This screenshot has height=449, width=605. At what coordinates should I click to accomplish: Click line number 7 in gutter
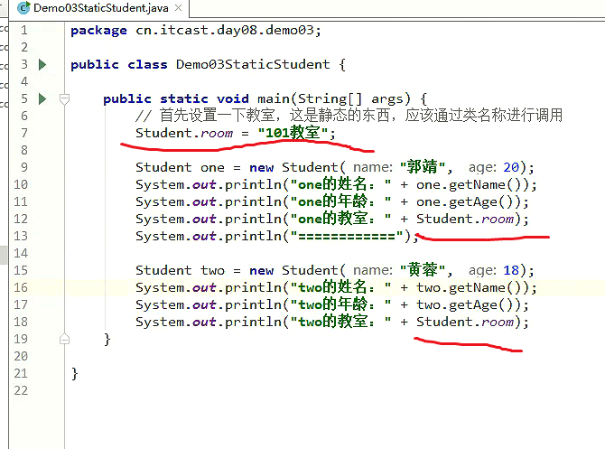point(24,133)
